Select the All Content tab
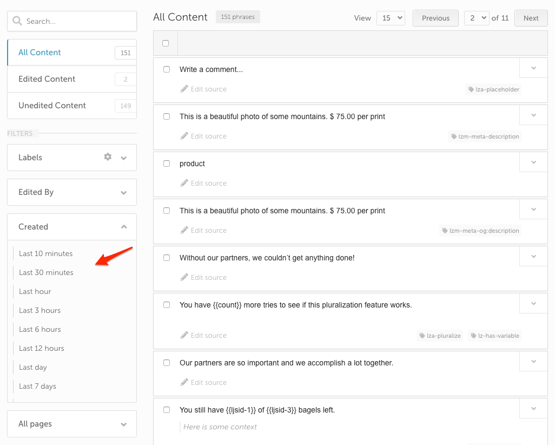555x445 pixels. [x=72, y=53]
